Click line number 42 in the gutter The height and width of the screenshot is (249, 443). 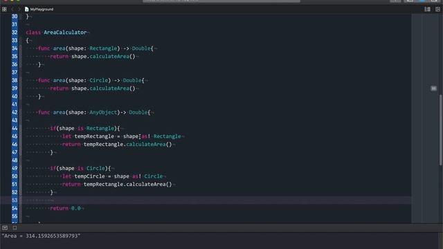(x=15, y=112)
